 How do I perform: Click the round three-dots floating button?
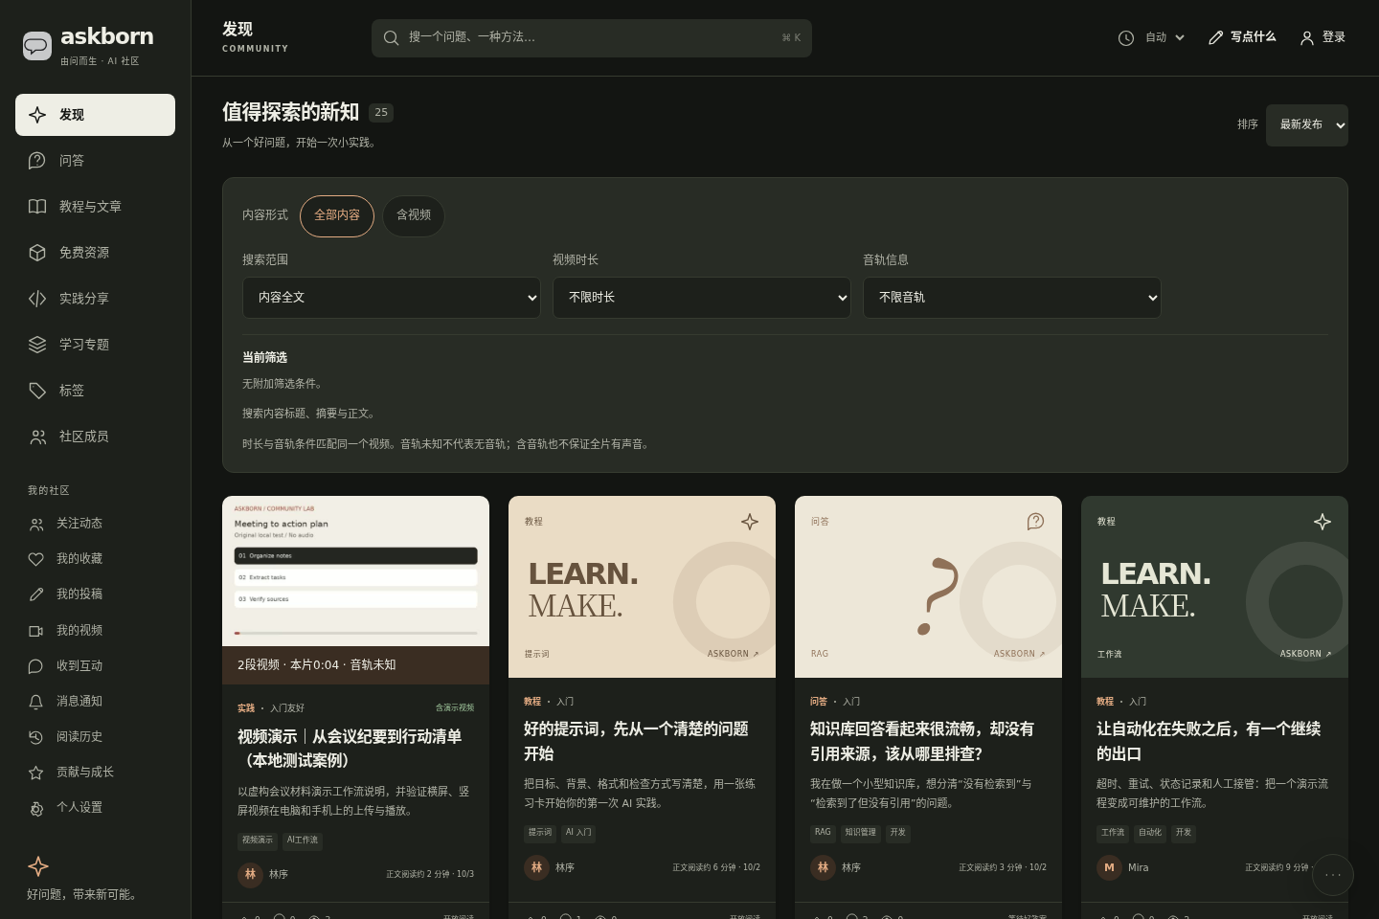(x=1332, y=875)
